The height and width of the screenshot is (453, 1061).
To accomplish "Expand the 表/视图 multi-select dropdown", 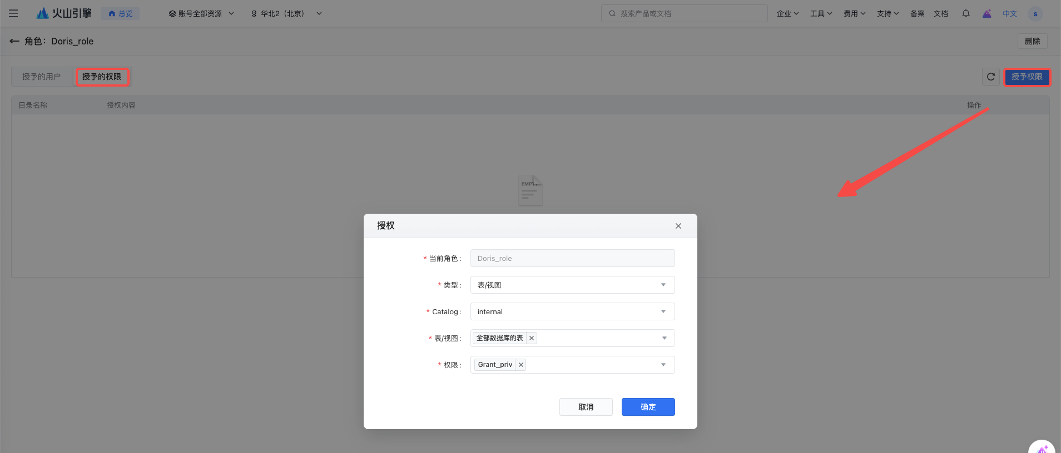I will click(573, 338).
